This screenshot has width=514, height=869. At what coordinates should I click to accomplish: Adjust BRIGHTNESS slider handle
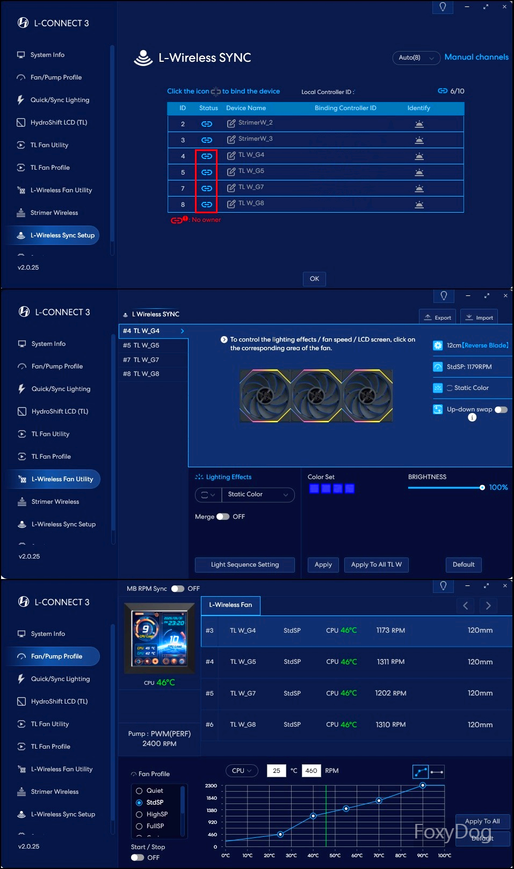pos(482,488)
